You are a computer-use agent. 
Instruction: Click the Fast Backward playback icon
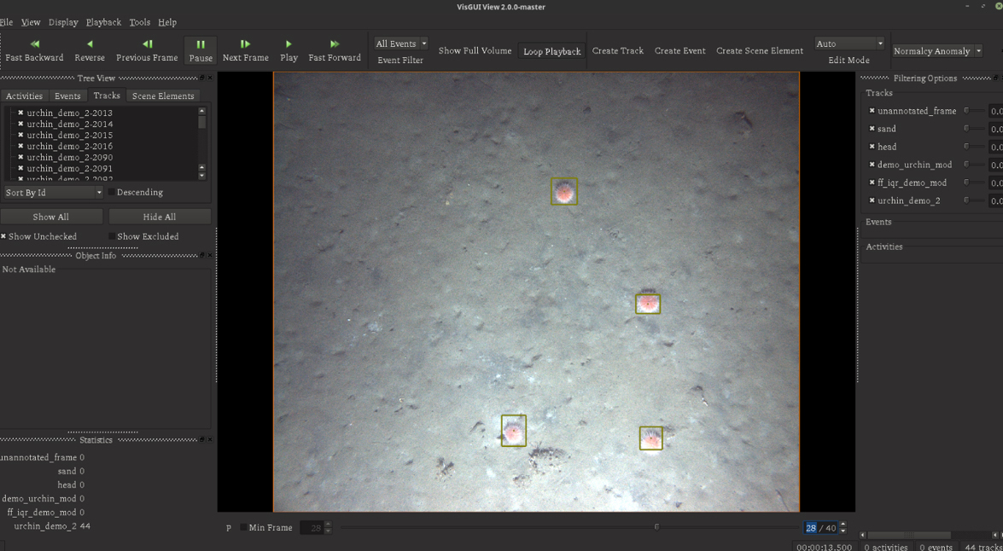34,44
